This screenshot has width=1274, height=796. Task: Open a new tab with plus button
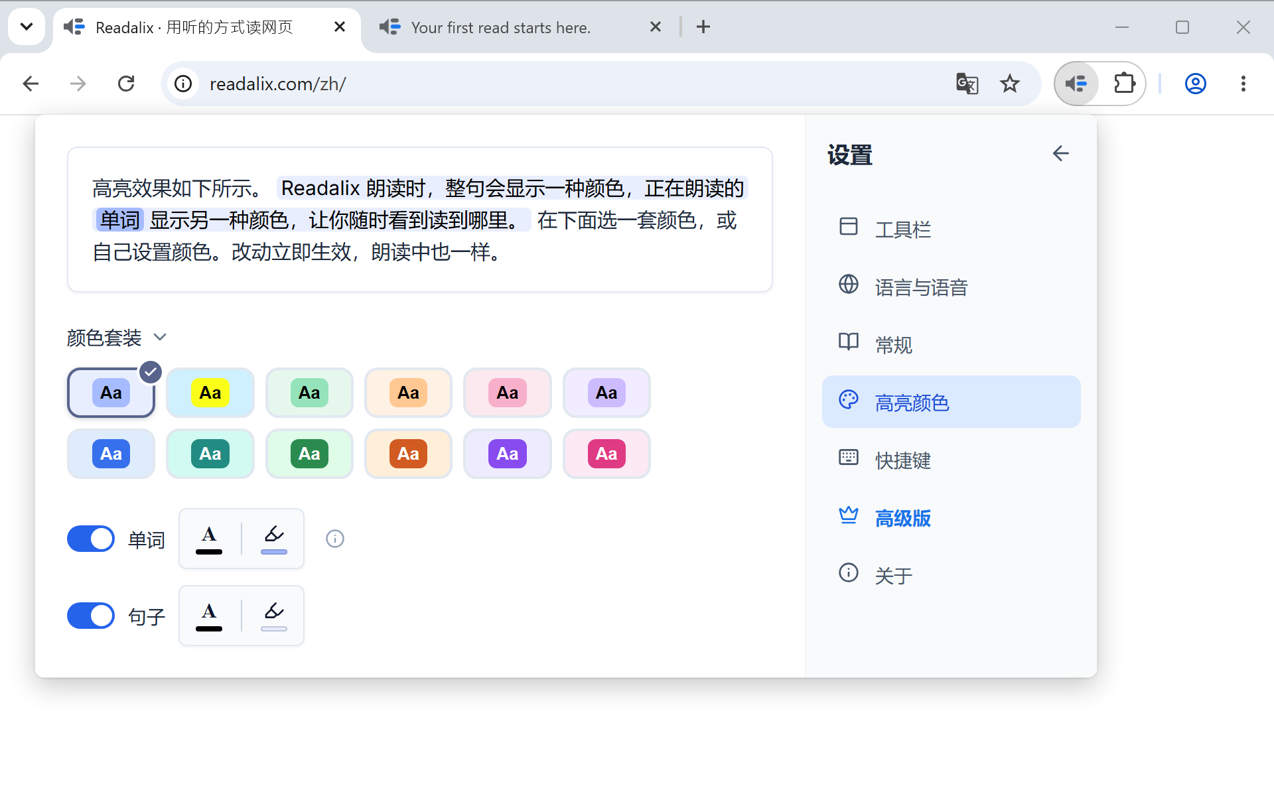click(x=703, y=27)
